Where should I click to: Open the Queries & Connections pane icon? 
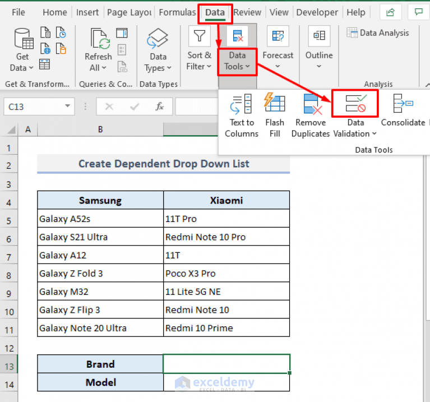(x=122, y=33)
